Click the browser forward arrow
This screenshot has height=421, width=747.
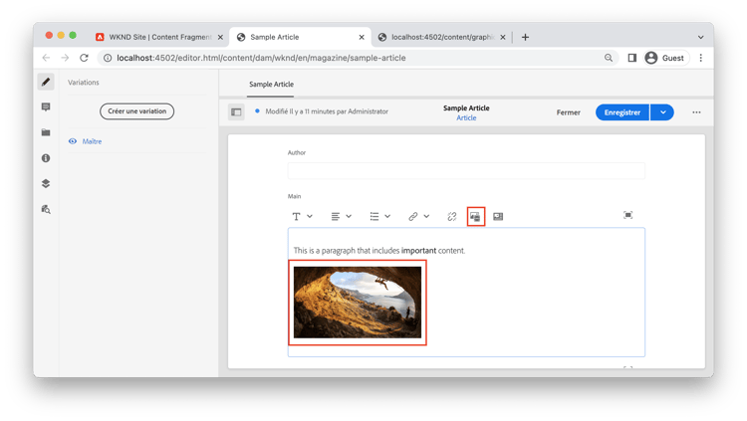tap(66, 58)
